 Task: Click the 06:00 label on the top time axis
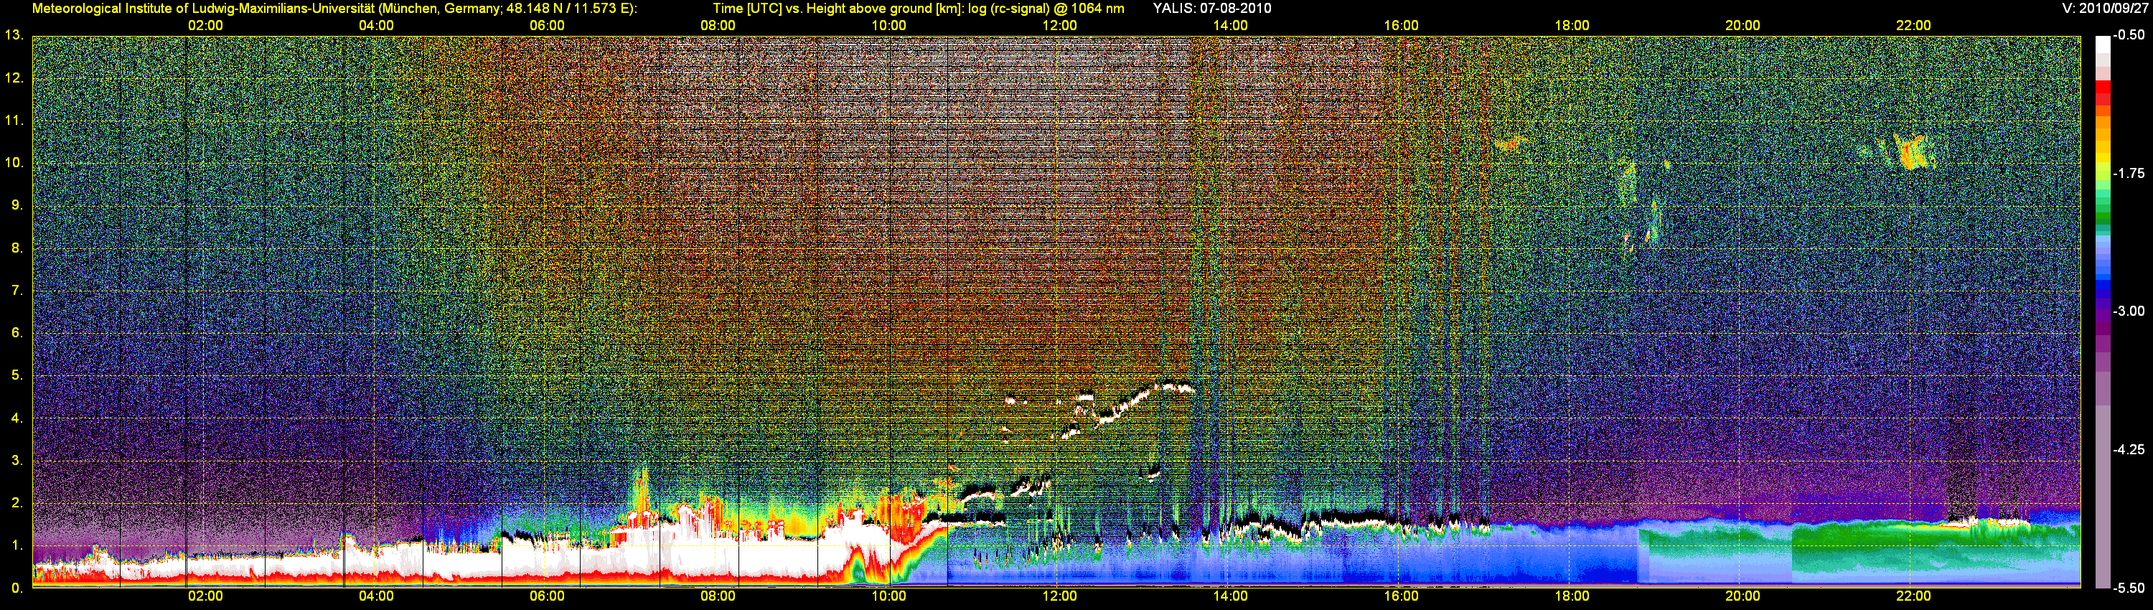[547, 25]
